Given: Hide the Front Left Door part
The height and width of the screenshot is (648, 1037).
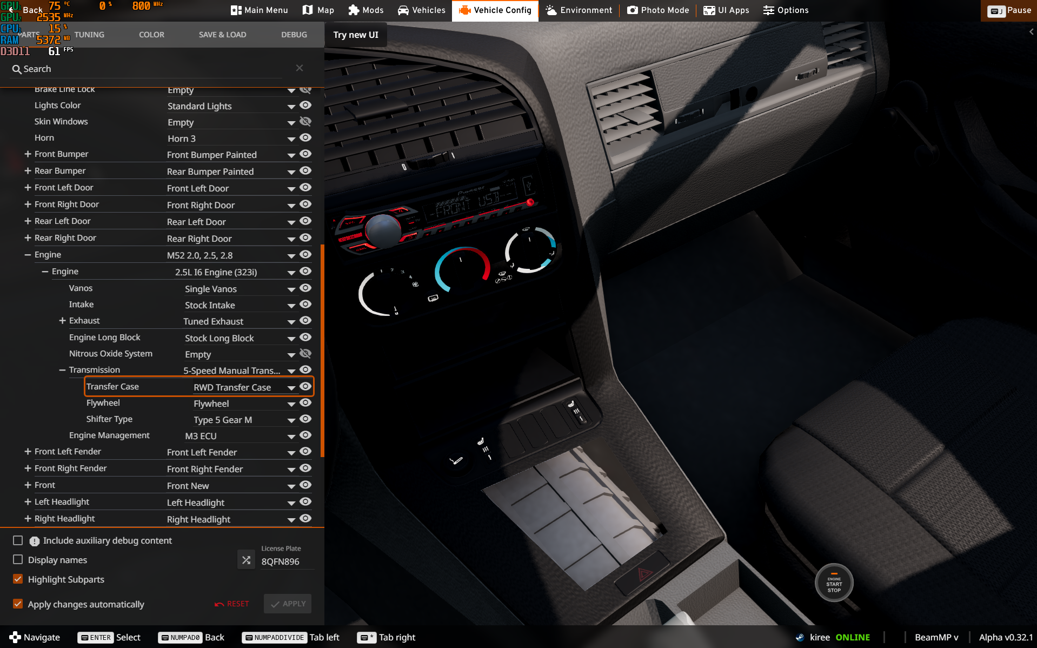Looking at the screenshot, I should click(x=305, y=187).
